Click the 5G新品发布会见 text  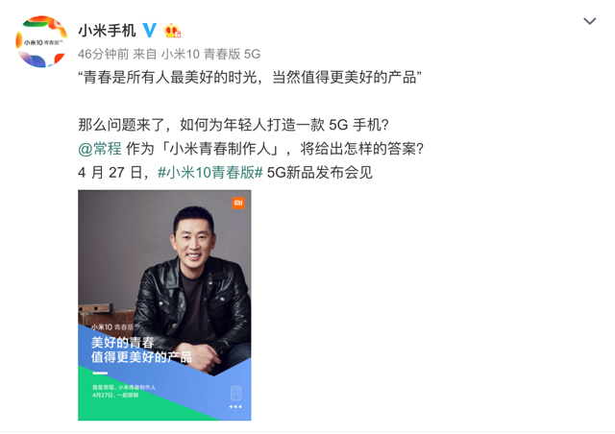coord(319,173)
